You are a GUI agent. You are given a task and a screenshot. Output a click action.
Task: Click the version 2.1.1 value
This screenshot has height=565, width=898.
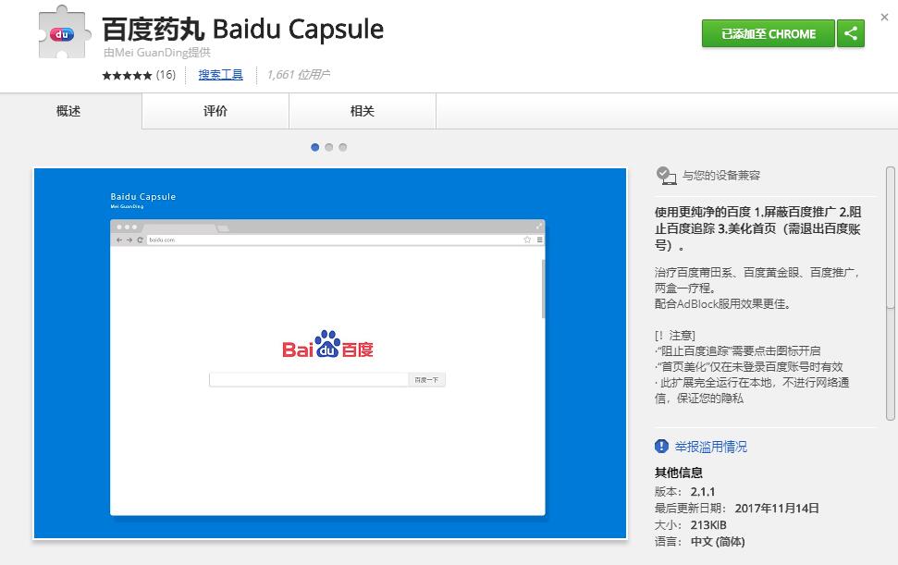click(x=703, y=492)
